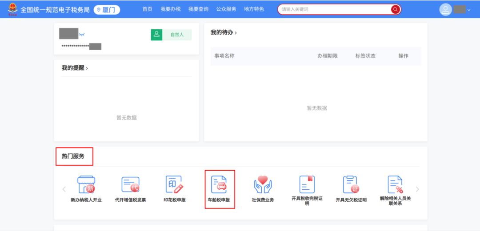The width and height of the screenshot is (480, 231).
Task: Open the 新办纳税人开业 service icon
Action: pos(86,184)
